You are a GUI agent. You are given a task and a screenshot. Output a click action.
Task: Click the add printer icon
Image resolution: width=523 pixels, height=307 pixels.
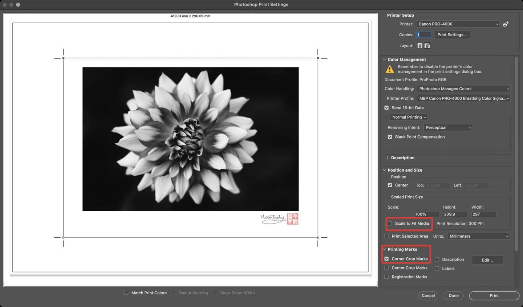click(x=506, y=24)
